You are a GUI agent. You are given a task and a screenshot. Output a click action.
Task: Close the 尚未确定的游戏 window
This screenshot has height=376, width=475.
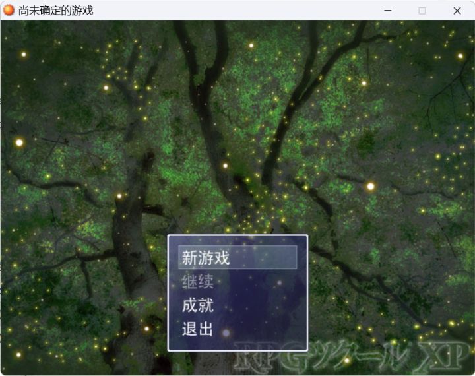point(457,11)
